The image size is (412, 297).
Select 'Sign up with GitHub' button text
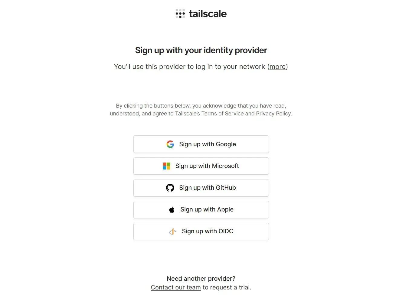tap(207, 188)
